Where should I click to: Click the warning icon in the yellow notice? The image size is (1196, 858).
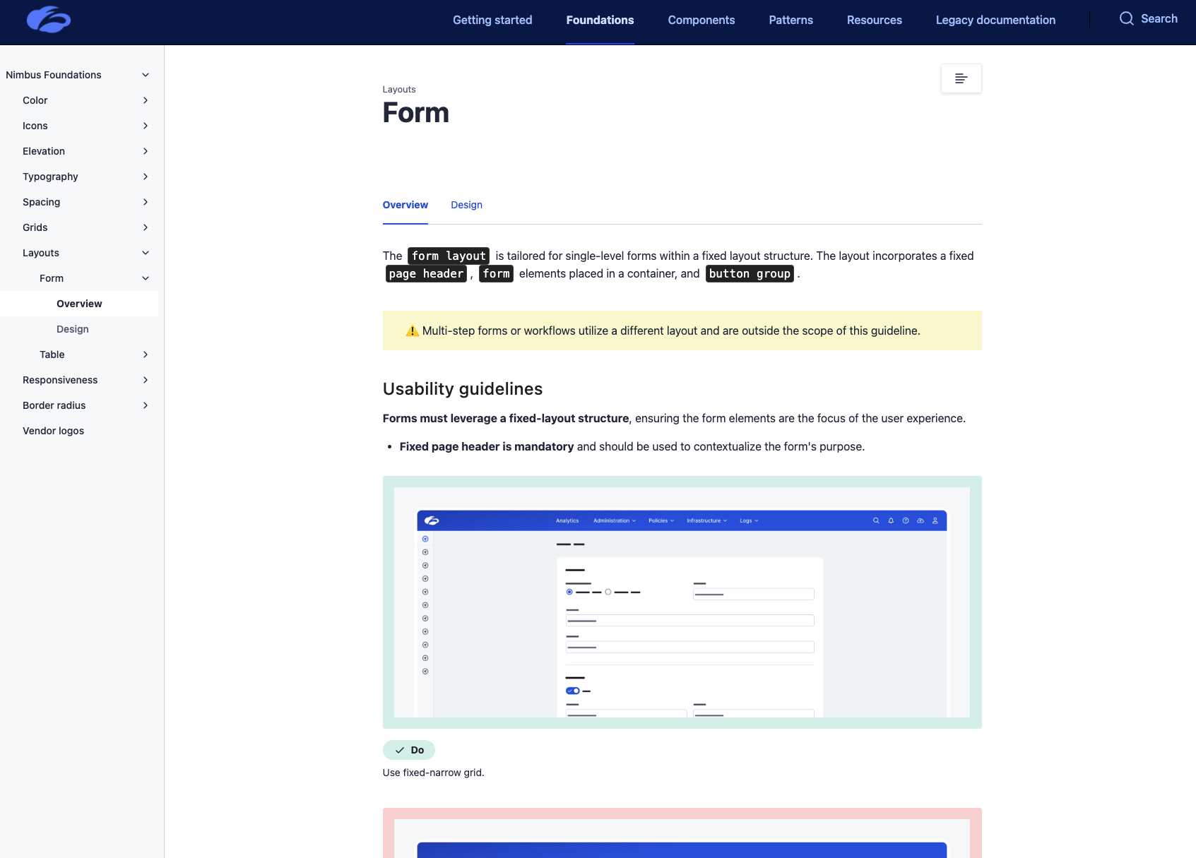pyautogui.click(x=413, y=330)
